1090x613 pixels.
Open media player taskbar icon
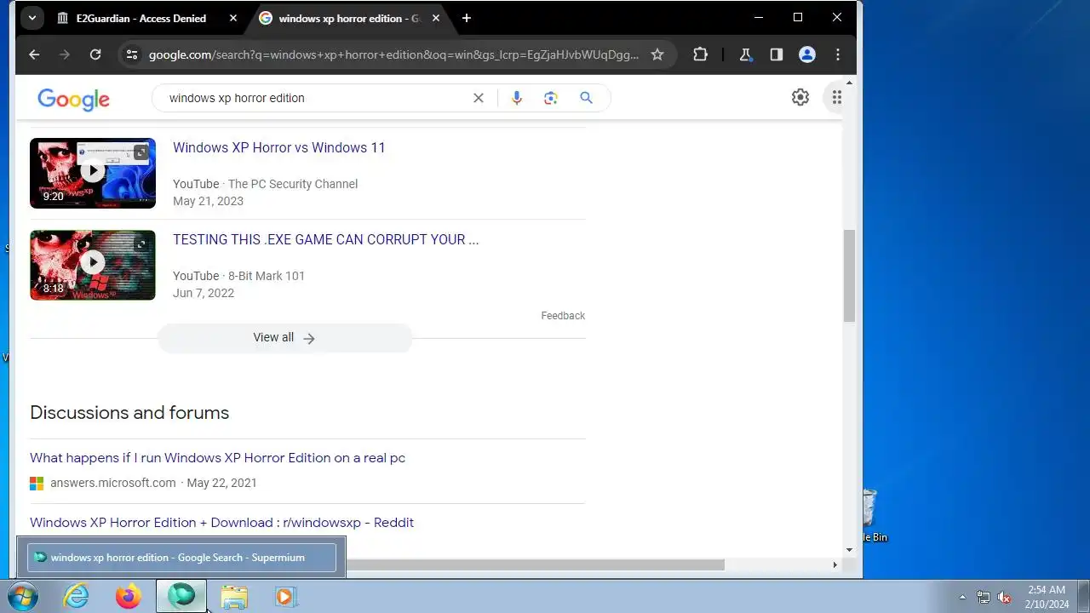coord(285,596)
